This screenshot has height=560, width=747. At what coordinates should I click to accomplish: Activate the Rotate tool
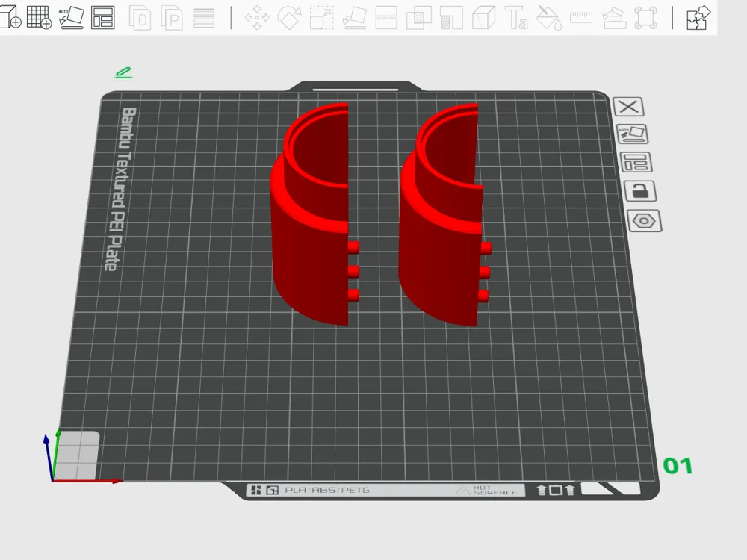(289, 18)
